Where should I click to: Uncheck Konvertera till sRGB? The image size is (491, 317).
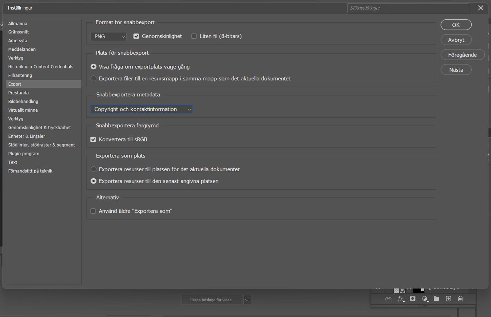(93, 139)
